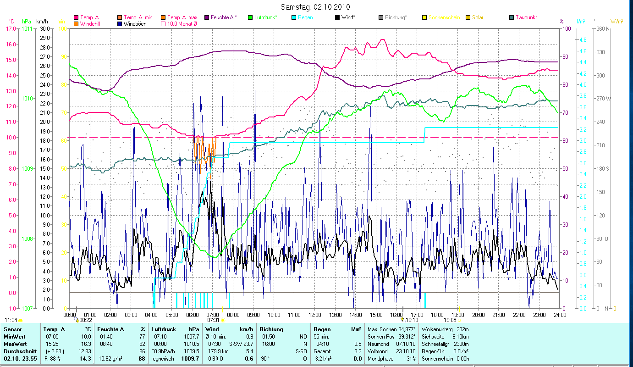Viewport: 633px width, 367px height.
Task: Click the 'Wind*' legend label
Action: tap(349, 17)
